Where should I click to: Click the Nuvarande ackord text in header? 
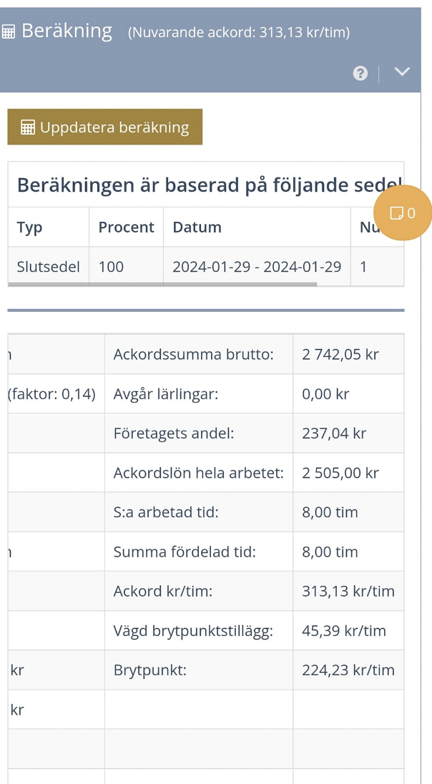pos(238,32)
